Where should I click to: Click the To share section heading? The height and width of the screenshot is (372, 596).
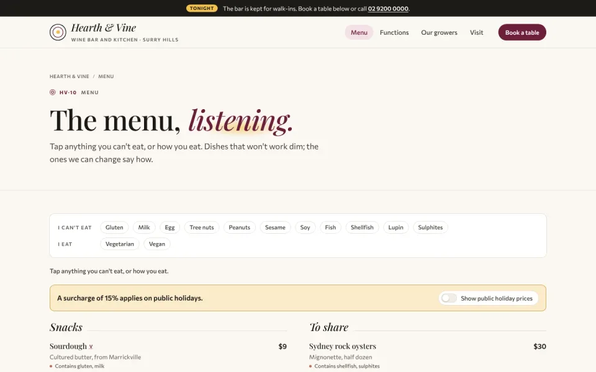click(329, 327)
